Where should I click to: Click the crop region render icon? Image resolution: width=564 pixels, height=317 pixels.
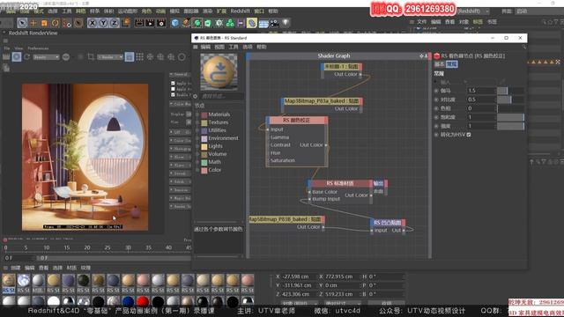91,57
